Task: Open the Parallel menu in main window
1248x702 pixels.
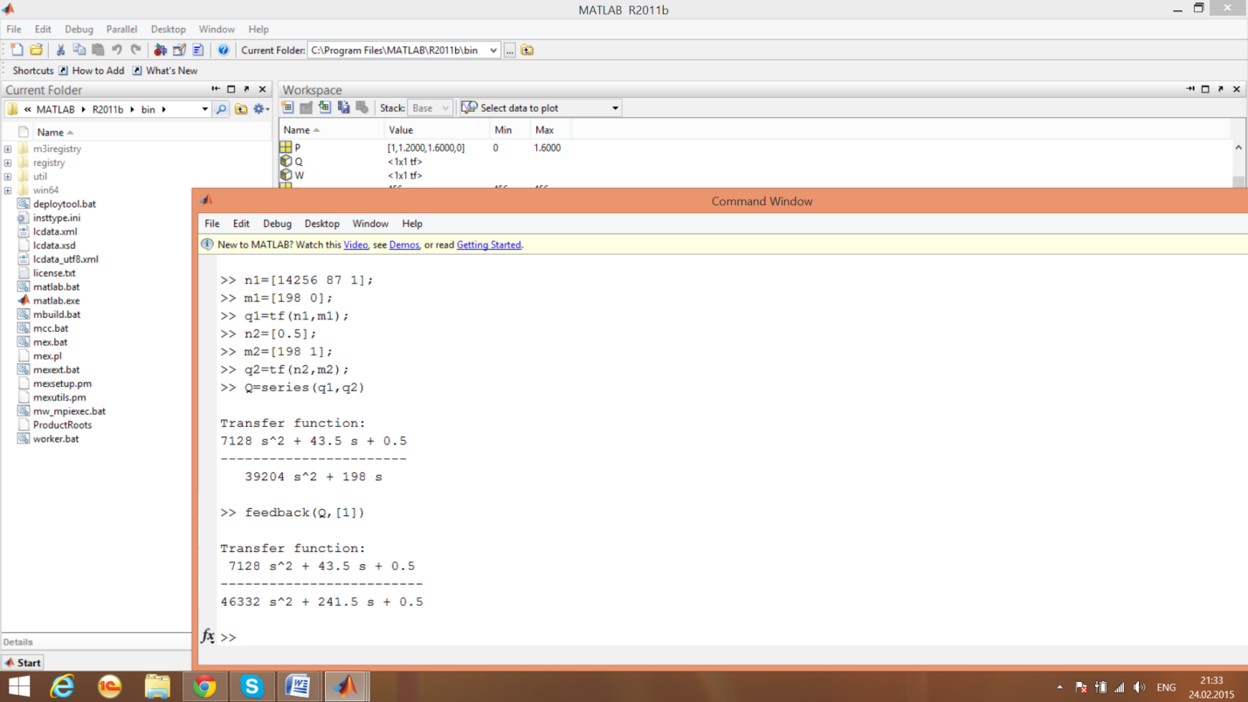Action: 121,29
